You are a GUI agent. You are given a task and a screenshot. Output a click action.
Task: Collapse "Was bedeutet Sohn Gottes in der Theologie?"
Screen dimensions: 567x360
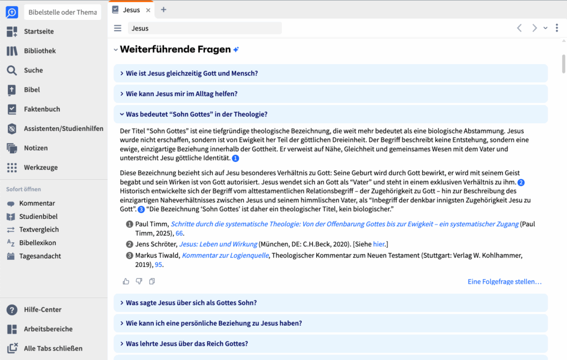(x=197, y=114)
